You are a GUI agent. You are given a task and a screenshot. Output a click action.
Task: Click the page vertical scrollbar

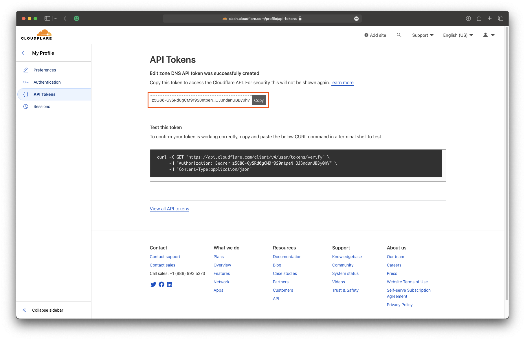(506, 162)
